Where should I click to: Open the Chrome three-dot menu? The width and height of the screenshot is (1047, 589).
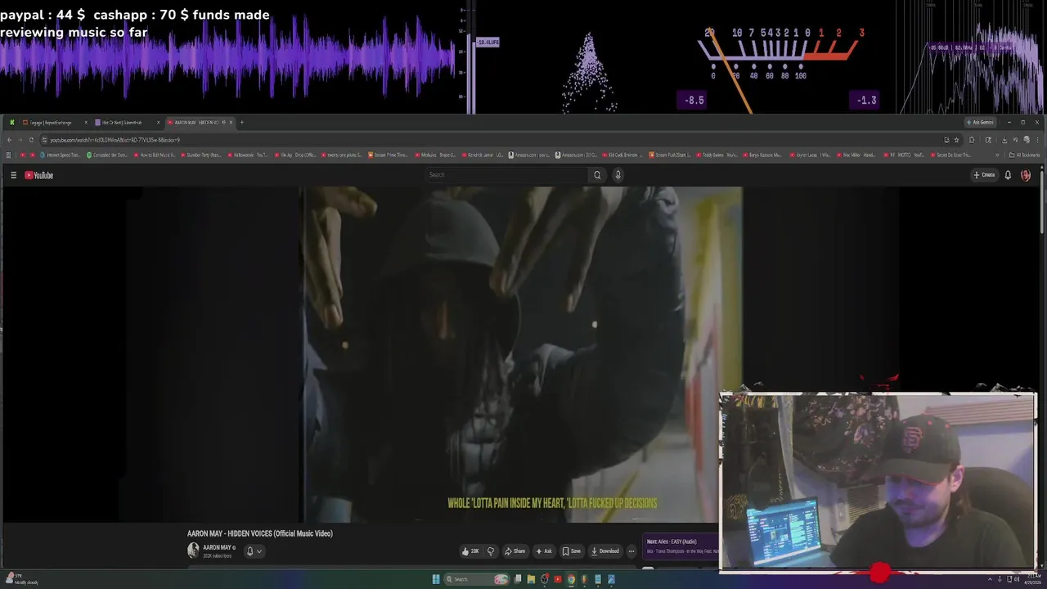pyautogui.click(x=1037, y=140)
